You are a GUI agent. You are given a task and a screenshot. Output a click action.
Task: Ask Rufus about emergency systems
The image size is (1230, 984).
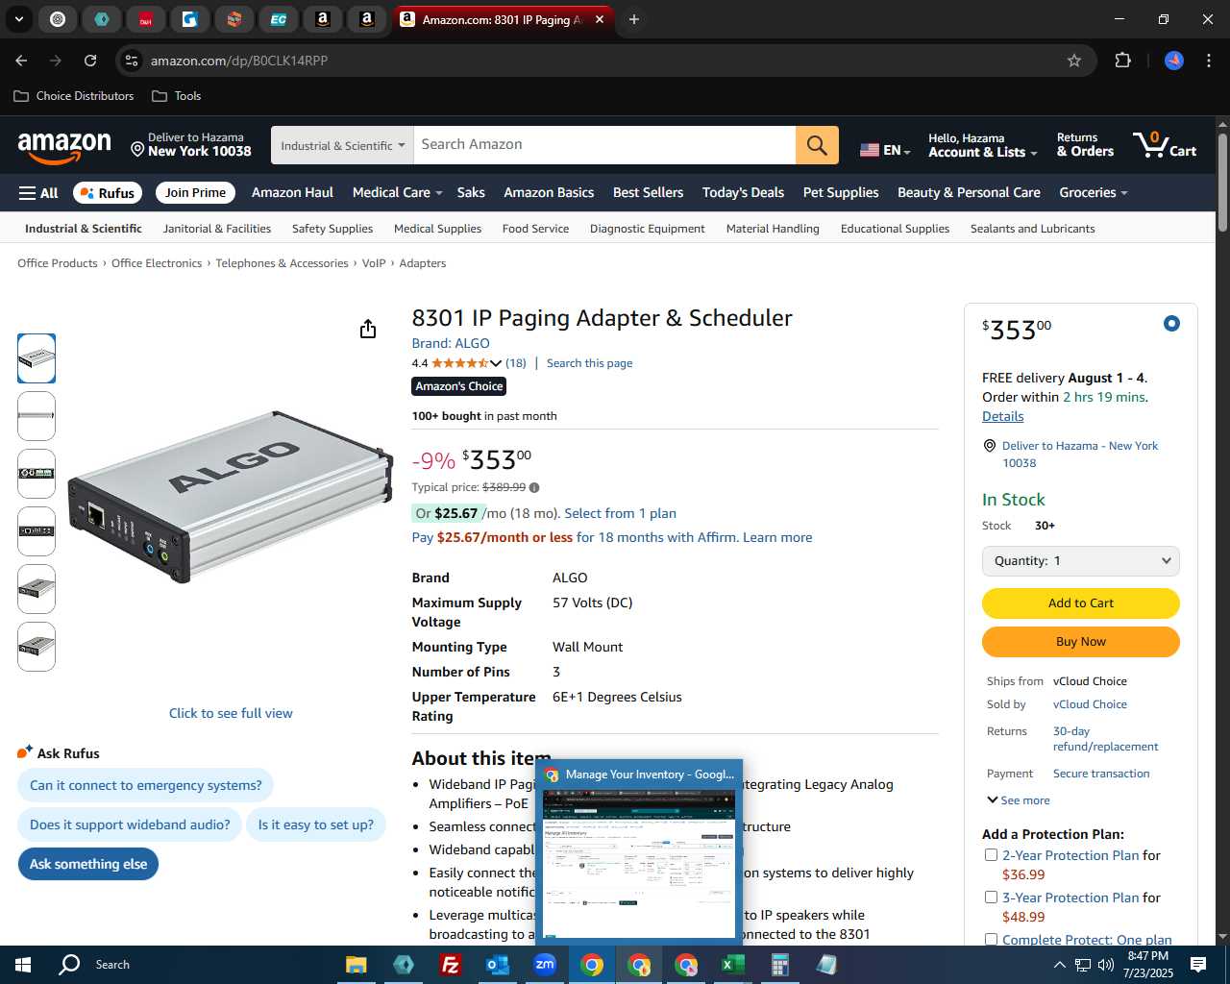[146, 785]
